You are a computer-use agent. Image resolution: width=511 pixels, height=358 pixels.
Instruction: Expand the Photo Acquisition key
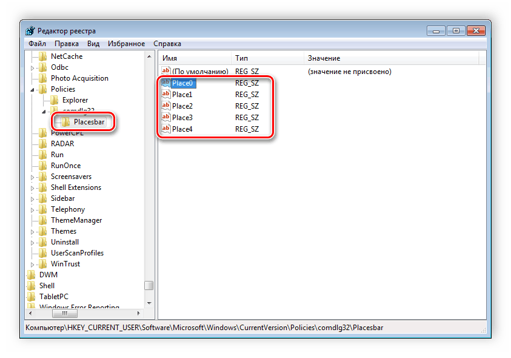point(33,78)
